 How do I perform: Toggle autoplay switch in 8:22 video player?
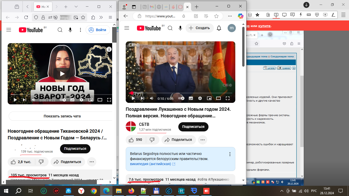coord(63,100)
